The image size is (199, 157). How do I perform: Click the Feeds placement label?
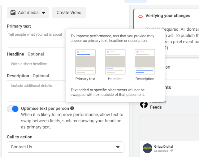coord(156,107)
